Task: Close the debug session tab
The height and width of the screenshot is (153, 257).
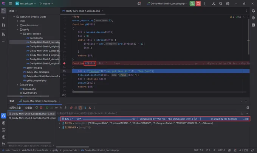Action: (59, 101)
